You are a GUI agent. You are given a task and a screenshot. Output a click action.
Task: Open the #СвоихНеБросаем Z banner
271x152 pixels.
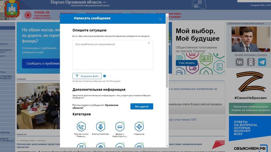(x=251, y=85)
